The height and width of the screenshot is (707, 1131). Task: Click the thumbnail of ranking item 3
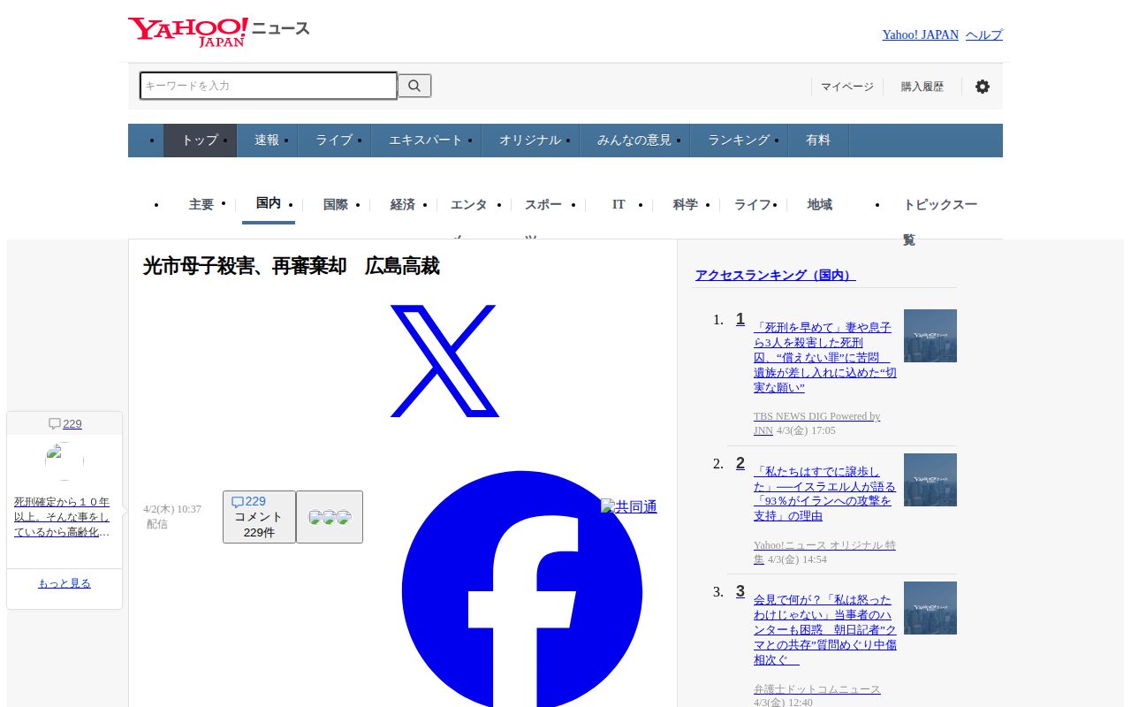(x=930, y=608)
